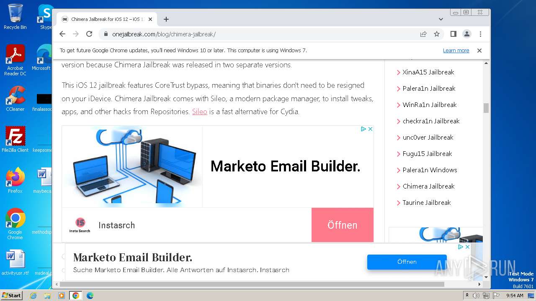Open AdChoices icon on bottom banner ad
This screenshot has width=536, height=301.
click(461, 247)
